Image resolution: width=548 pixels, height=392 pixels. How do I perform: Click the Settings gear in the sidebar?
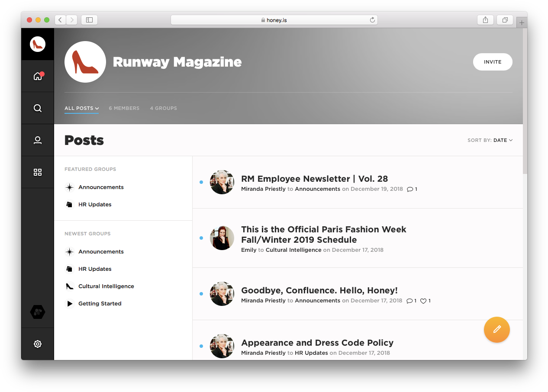click(x=38, y=344)
